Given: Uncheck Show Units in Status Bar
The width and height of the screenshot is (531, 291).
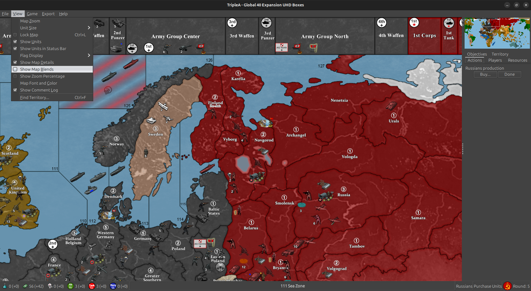Looking at the screenshot, I should point(15,49).
